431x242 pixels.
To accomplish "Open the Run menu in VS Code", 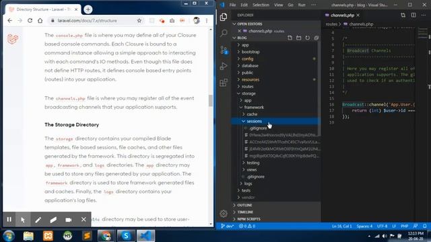I will (x=302, y=5).
